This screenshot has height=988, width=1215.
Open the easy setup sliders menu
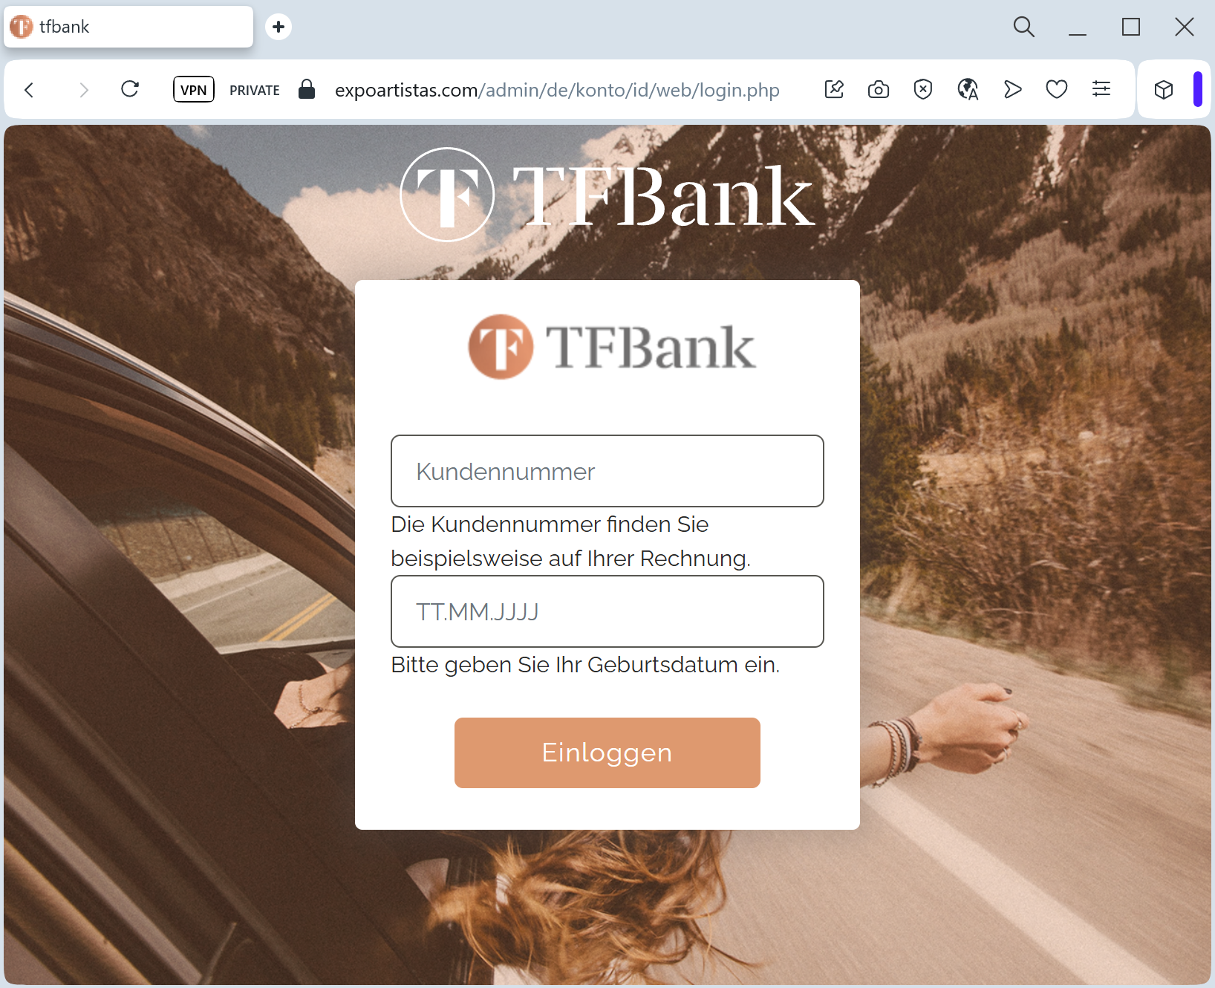click(1101, 90)
